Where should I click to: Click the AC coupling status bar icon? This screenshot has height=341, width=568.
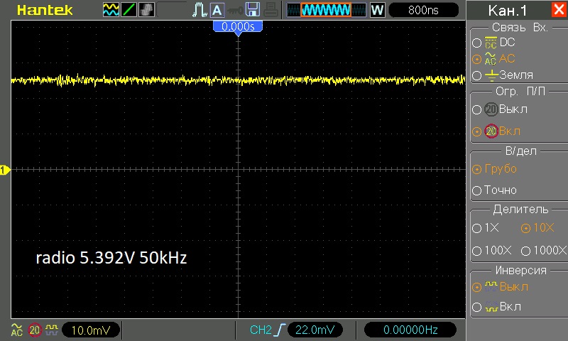16,330
